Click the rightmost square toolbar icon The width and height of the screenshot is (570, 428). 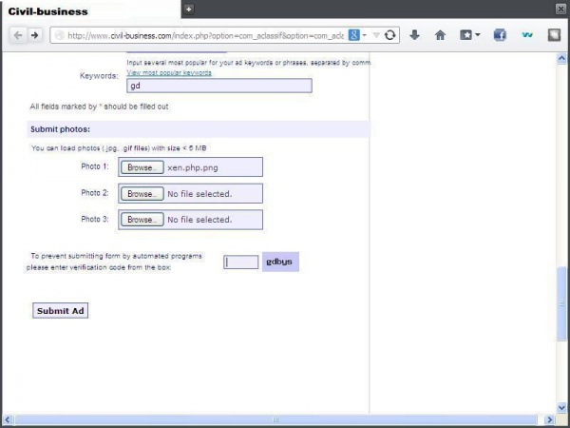[x=555, y=35]
